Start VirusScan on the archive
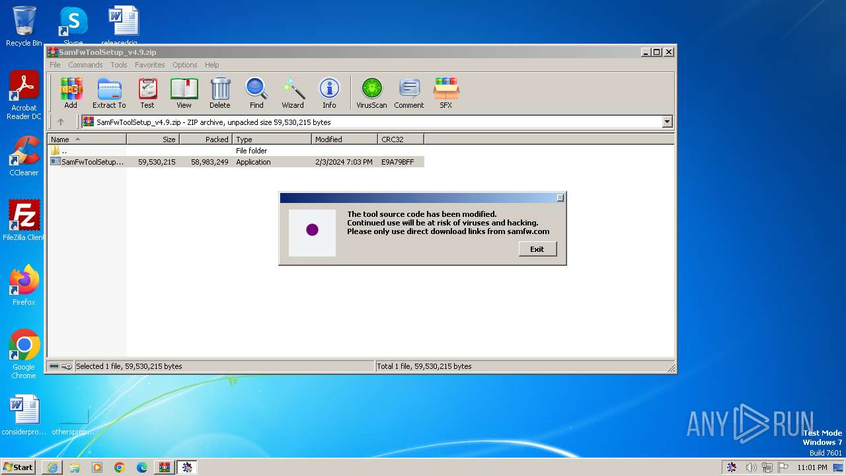846x476 pixels. (x=371, y=93)
